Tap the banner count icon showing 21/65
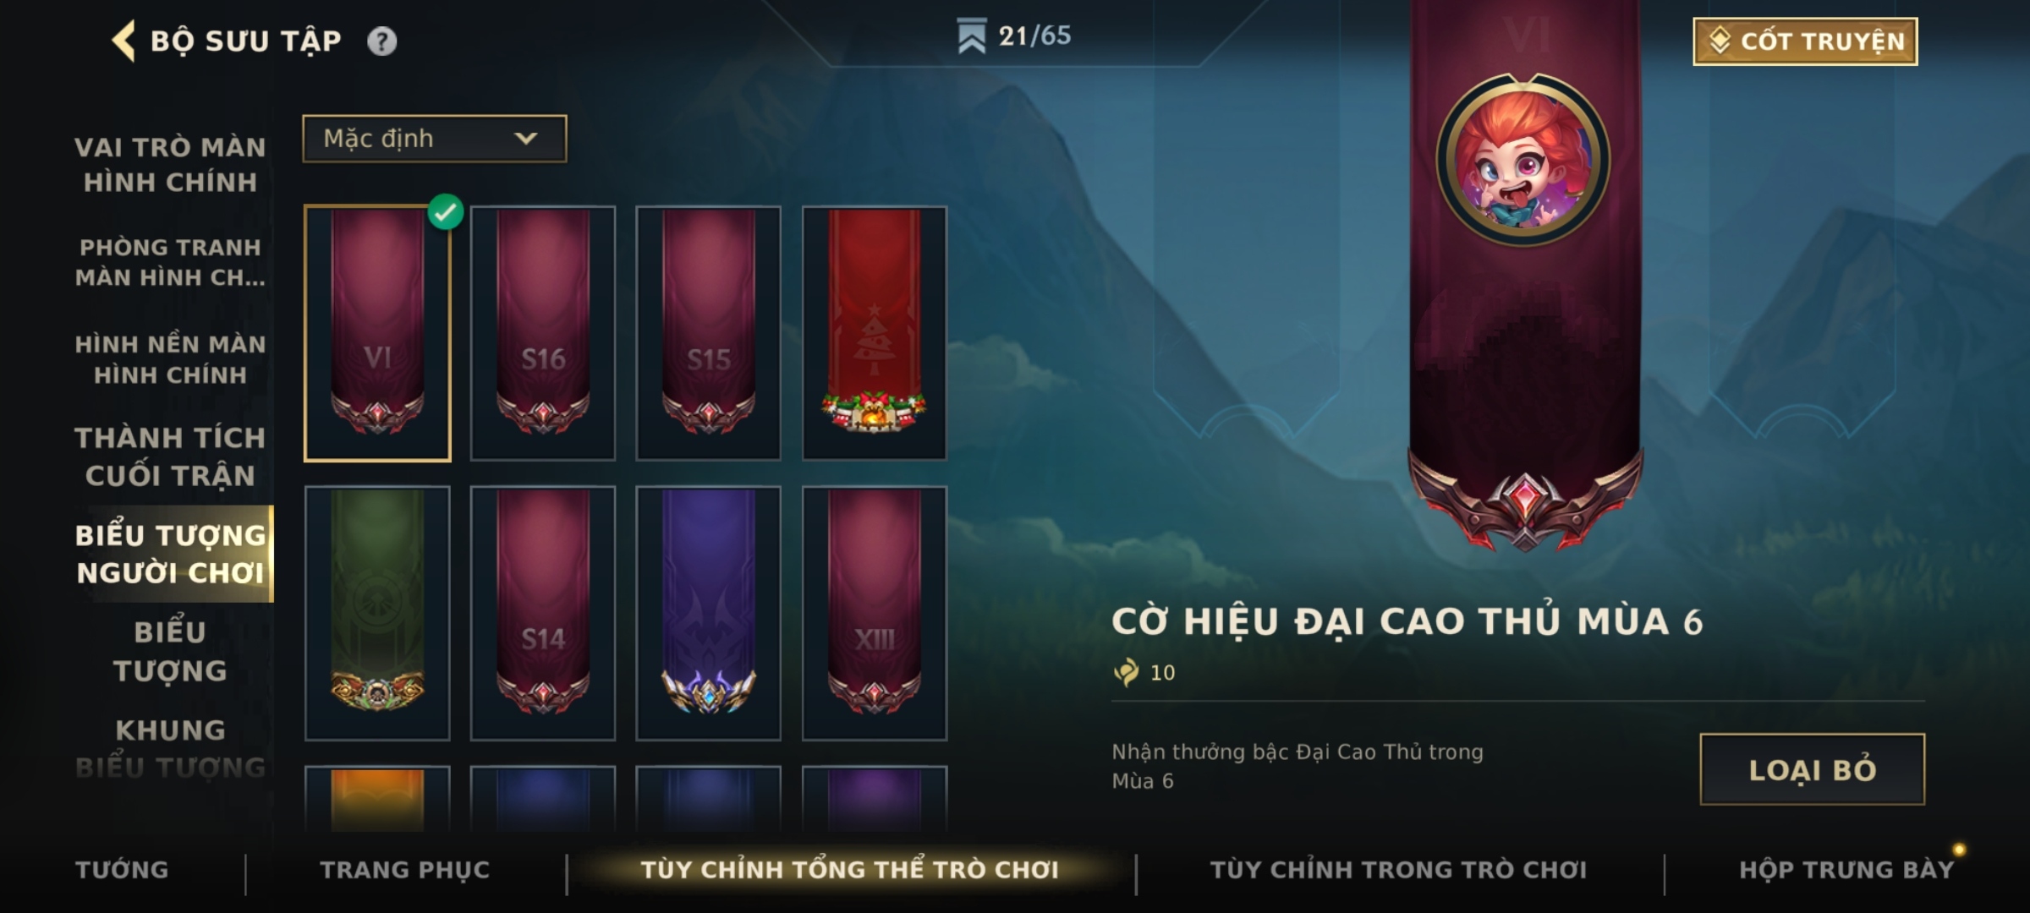The width and height of the screenshot is (2030, 913). tap(971, 36)
